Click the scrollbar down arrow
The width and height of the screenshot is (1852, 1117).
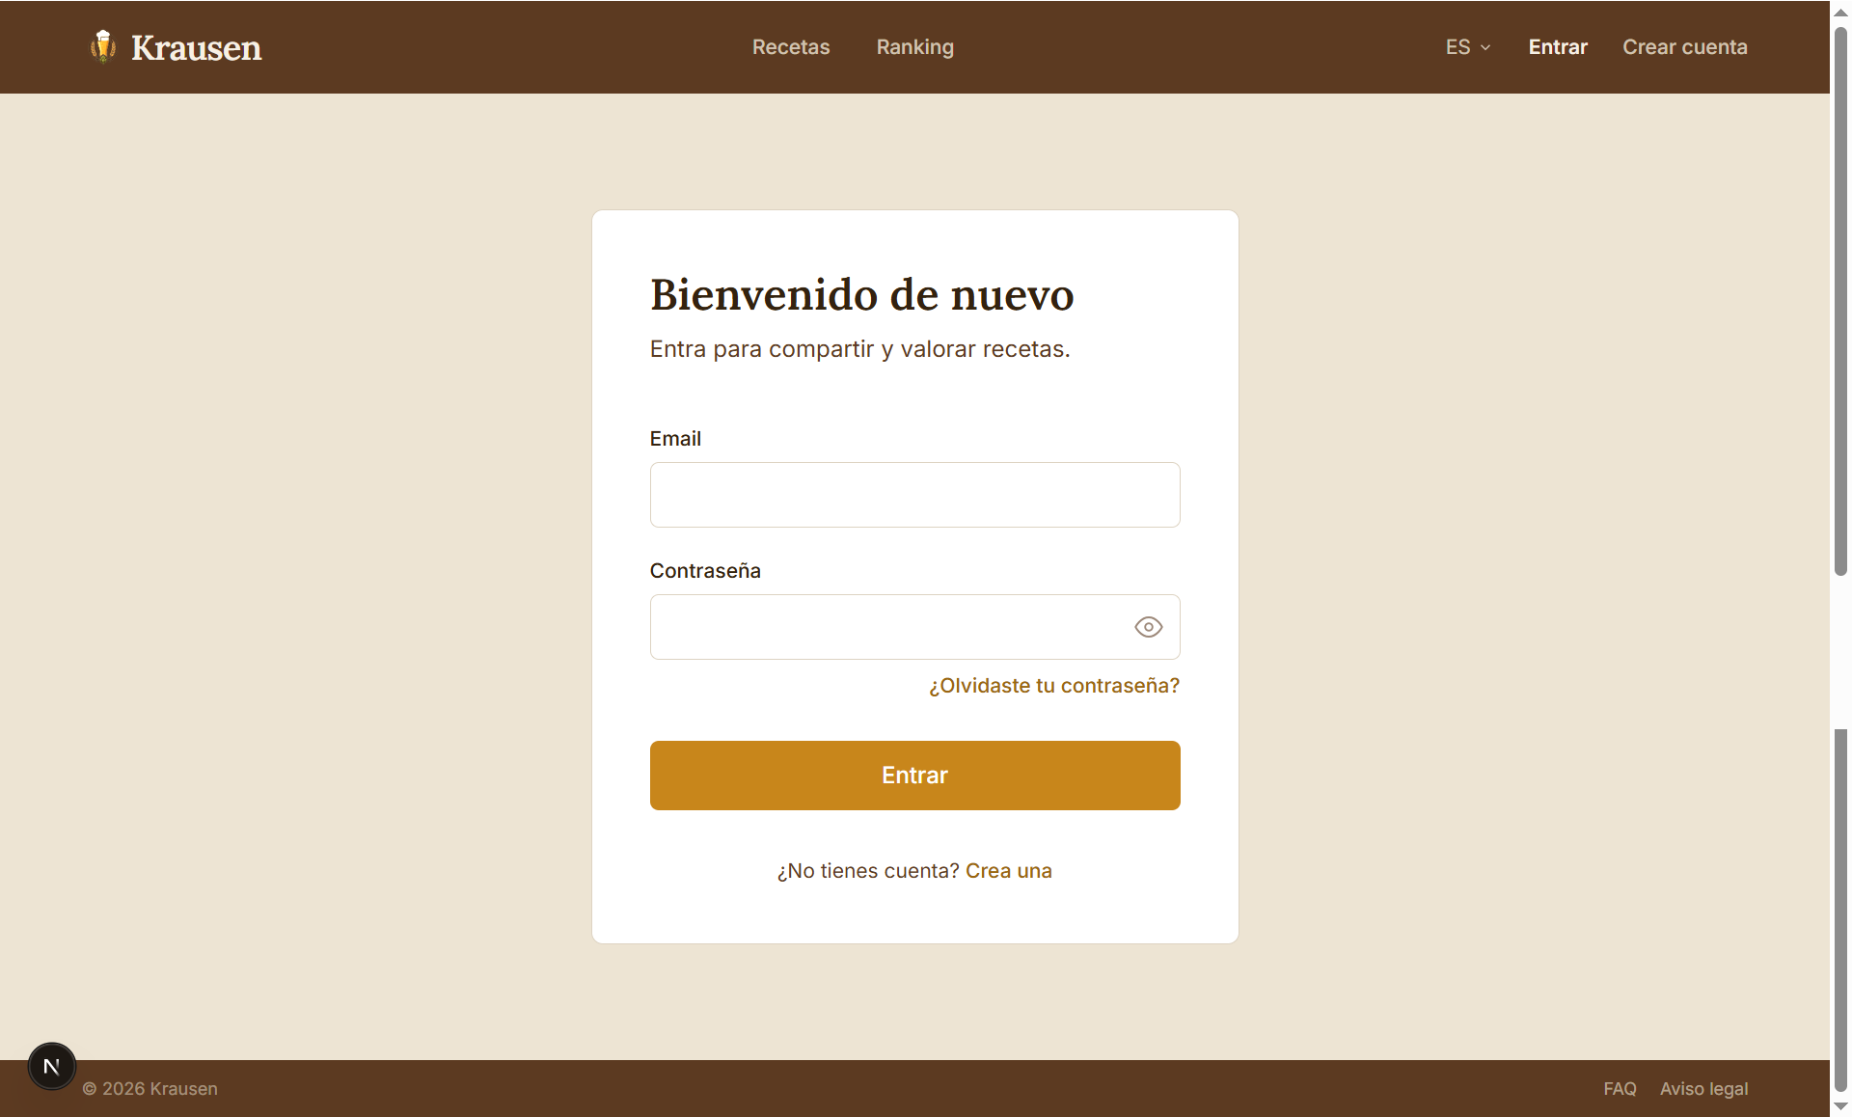click(1840, 1106)
